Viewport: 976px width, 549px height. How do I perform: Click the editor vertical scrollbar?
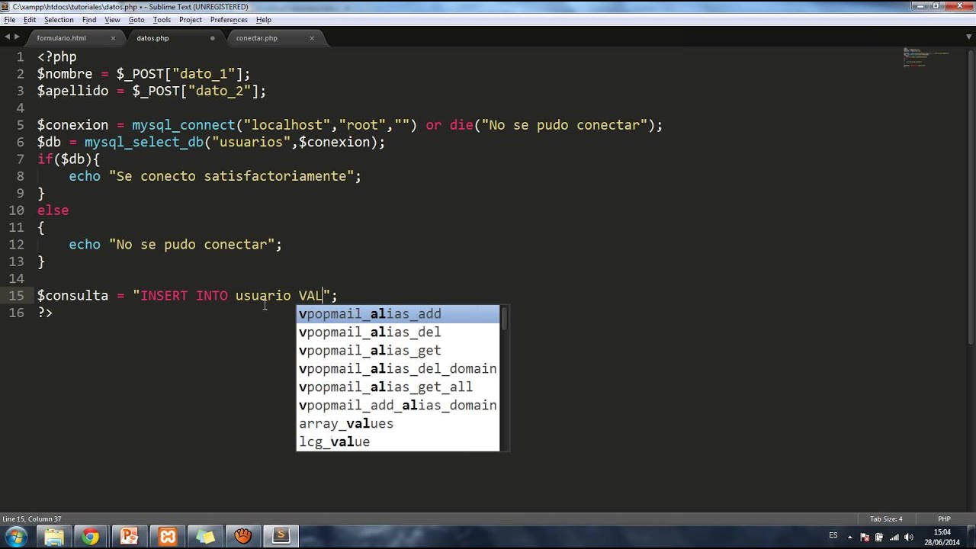(970, 197)
